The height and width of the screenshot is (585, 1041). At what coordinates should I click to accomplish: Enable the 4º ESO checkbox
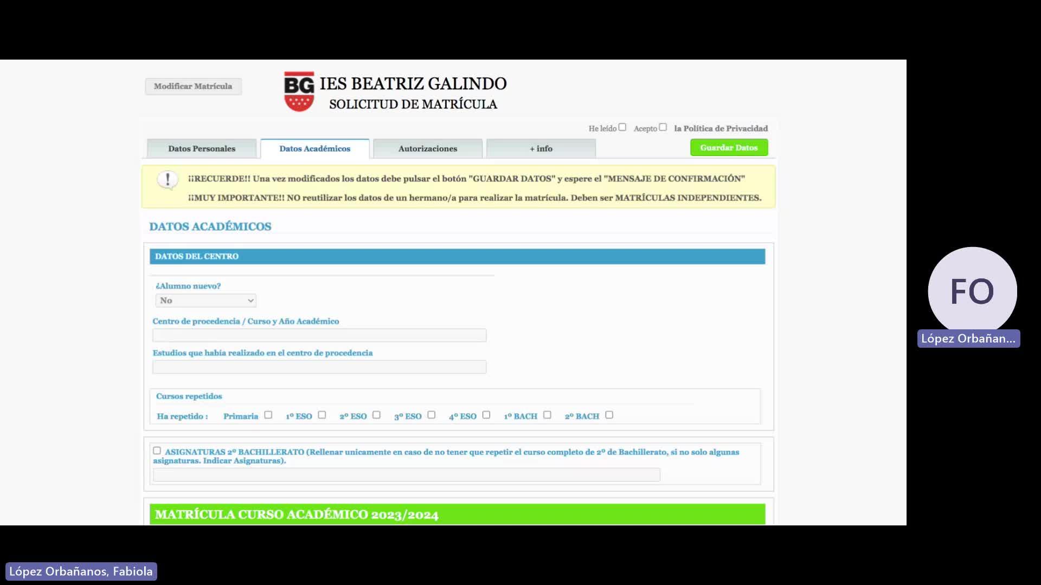pyautogui.click(x=486, y=415)
